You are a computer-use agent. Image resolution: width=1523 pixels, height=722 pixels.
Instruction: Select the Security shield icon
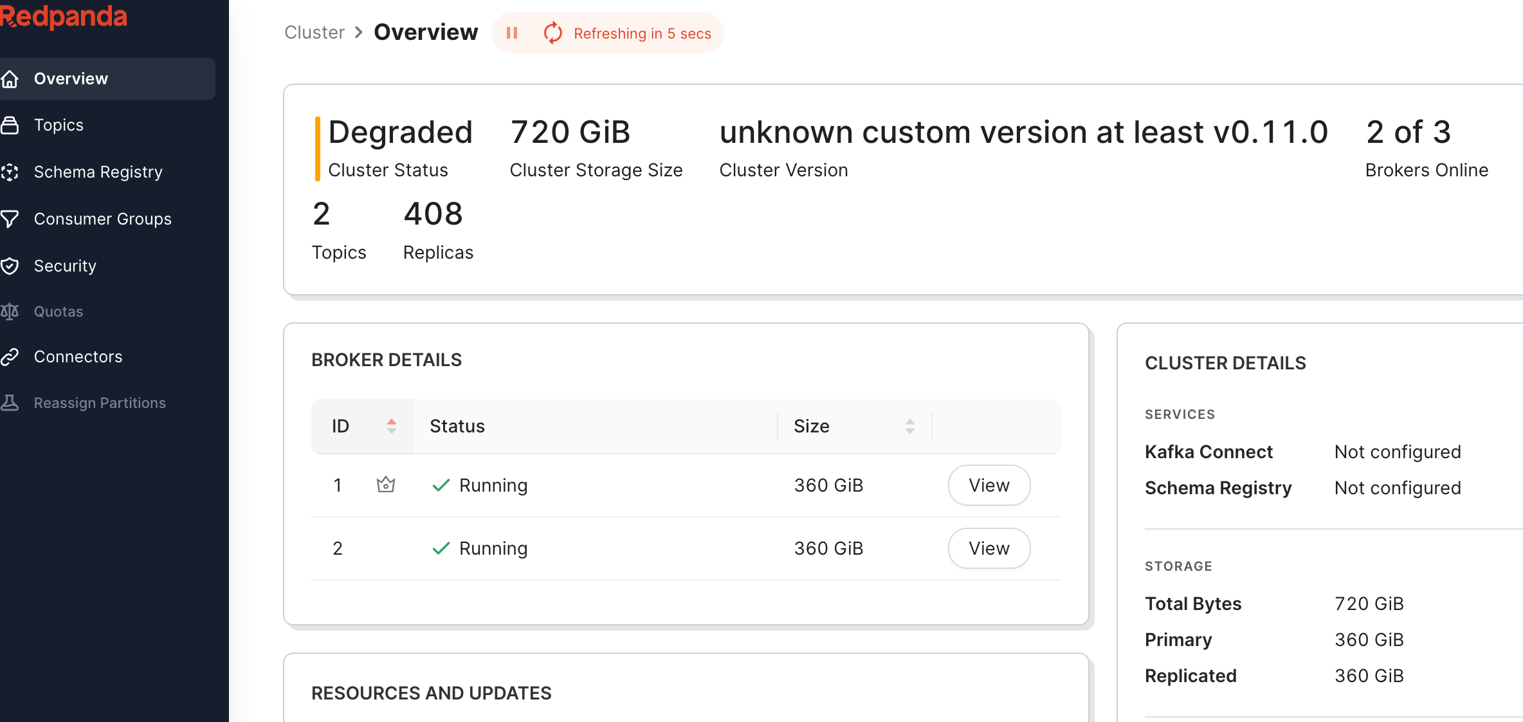coord(10,266)
